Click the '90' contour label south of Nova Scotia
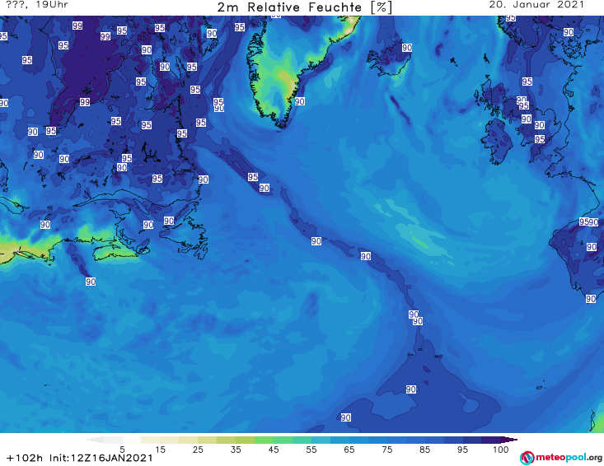604x466 pixels. click(91, 282)
